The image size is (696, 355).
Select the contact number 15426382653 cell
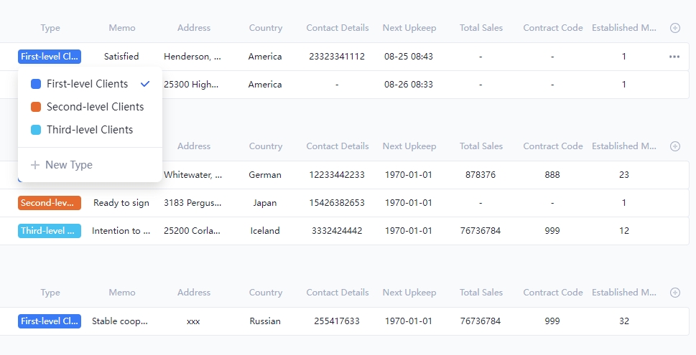tap(337, 203)
